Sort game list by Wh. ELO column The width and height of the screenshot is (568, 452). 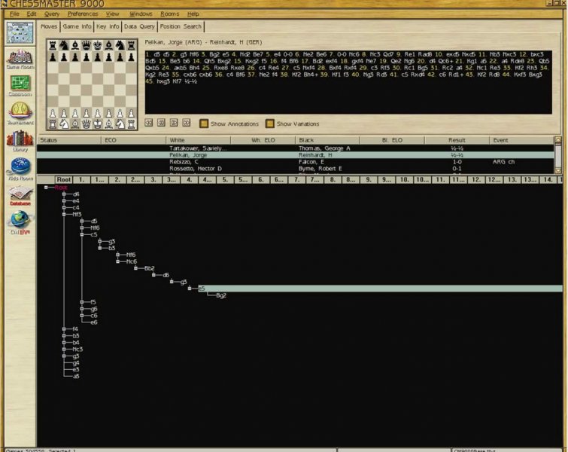coord(263,140)
